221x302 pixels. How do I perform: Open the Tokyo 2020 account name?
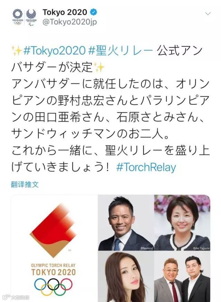click(x=65, y=12)
